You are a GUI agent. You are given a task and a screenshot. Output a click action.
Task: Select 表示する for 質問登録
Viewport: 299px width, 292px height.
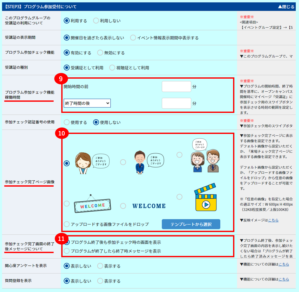[100, 281]
